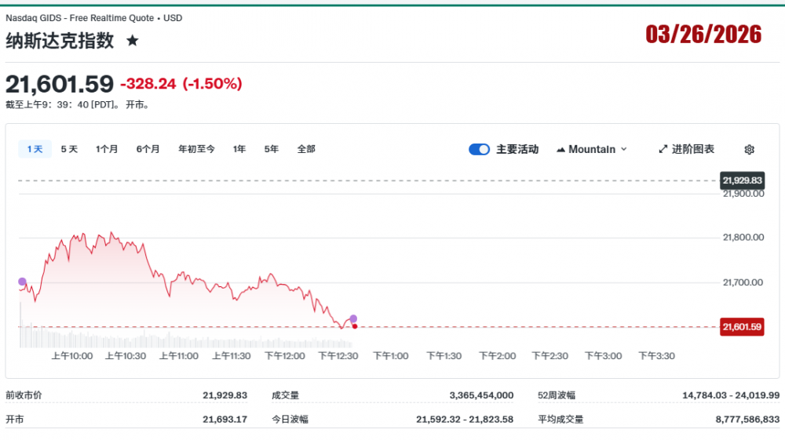Click the purple event marker near 下午12:30
The height and width of the screenshot is (440, 785).
click(x=353, y=318)
